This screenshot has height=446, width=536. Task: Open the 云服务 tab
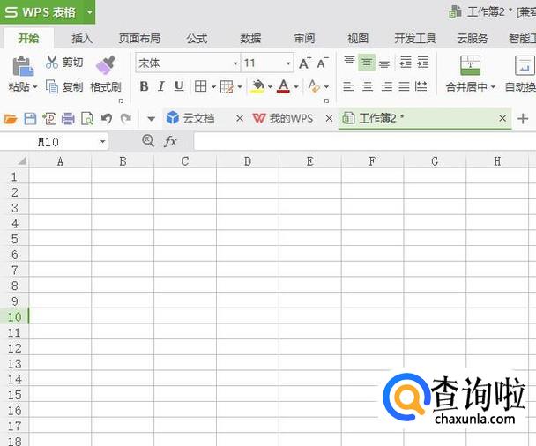tap(473, 39)
